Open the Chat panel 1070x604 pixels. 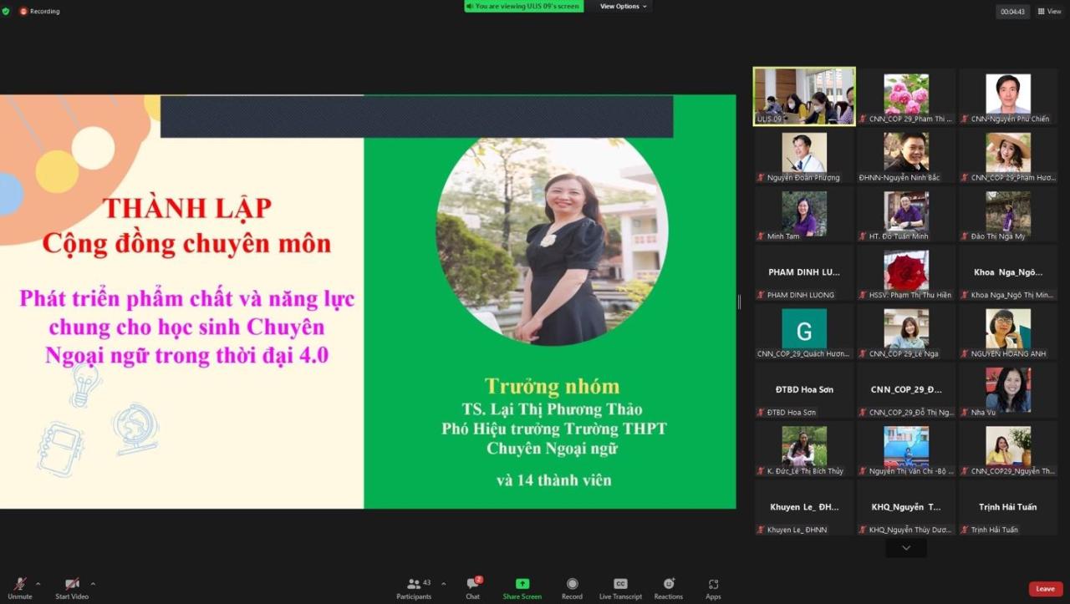(x=472, y=584)
